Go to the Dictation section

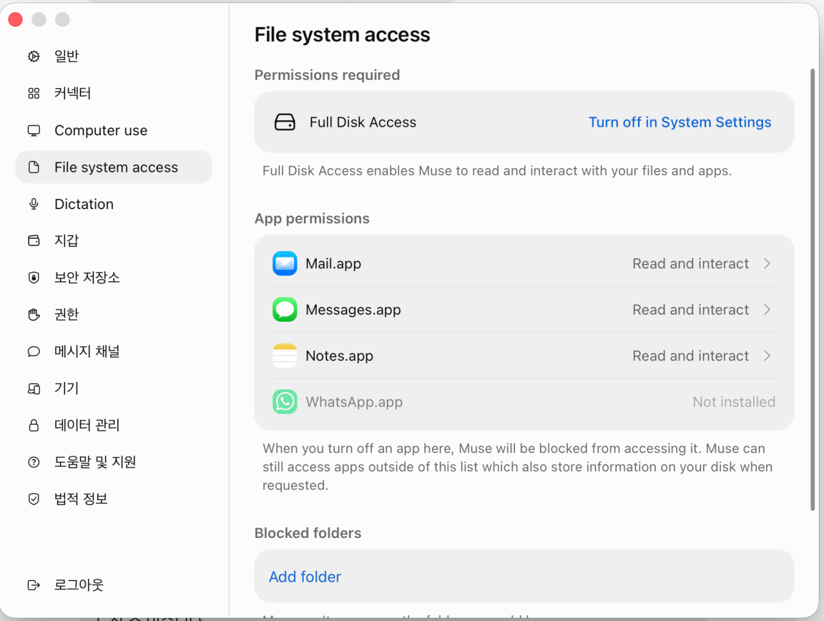(x=113, y=204)
